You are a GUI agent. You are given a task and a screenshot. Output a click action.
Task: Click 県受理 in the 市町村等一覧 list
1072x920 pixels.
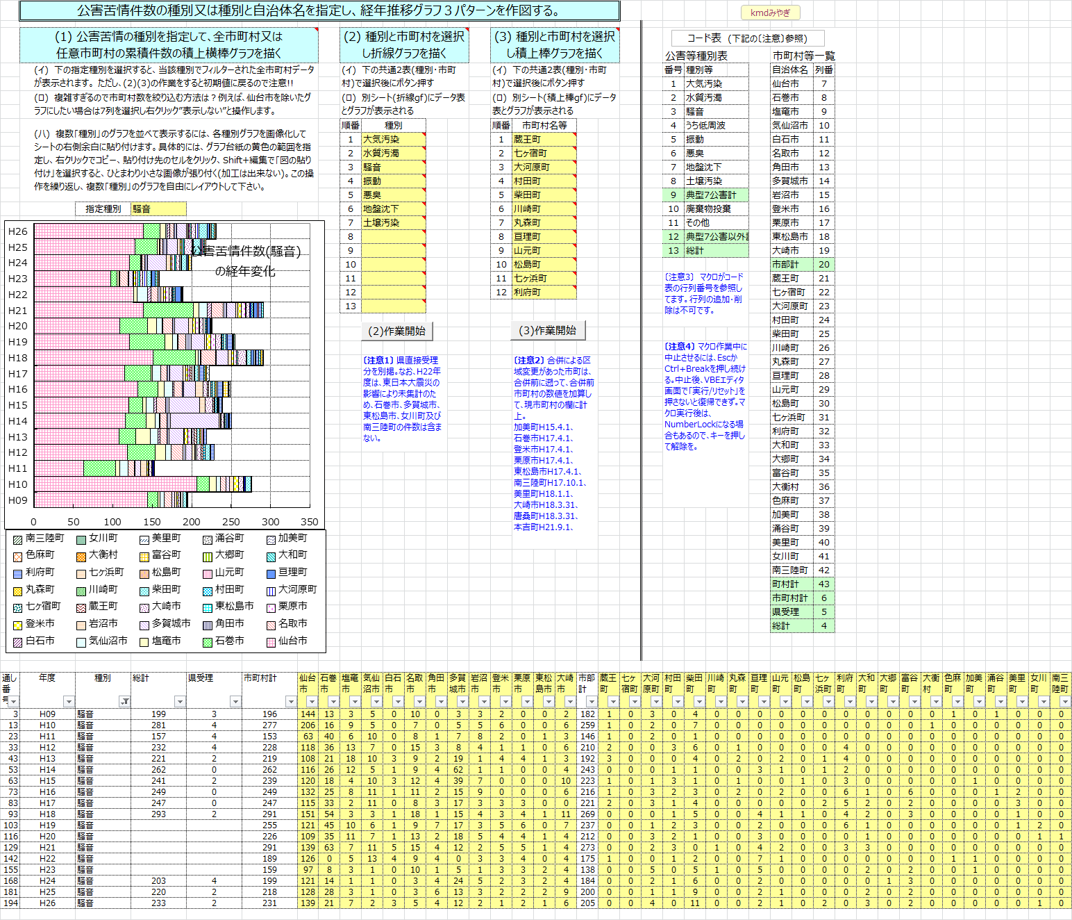[x=792, y=611]
